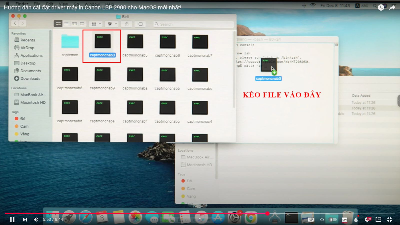Select the Cam tag in the background Finder window

click(188, 188)
